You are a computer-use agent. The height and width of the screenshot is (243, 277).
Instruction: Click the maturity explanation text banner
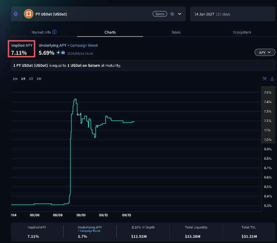pyautogui.click(x=143, y=66)
